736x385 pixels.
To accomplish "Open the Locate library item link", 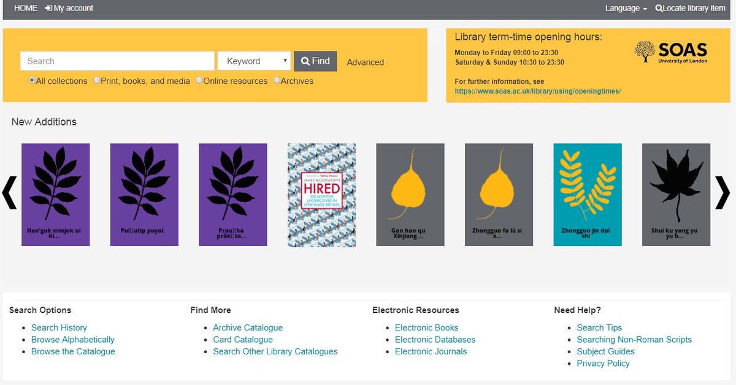I will (691, 9).
